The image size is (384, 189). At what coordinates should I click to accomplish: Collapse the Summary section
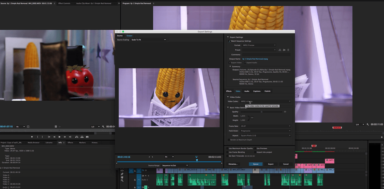click(x=230, y=67)
